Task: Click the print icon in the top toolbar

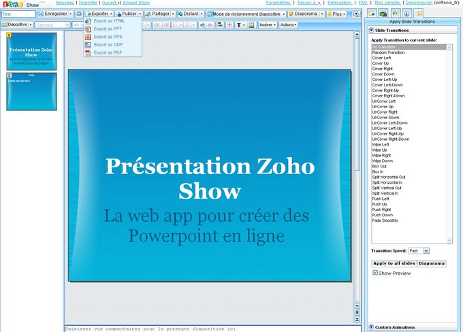Action: coord(79,14)
